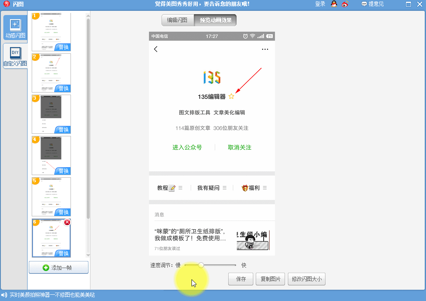
Task: Open the 动感闪图 panel
Action: 15,28
